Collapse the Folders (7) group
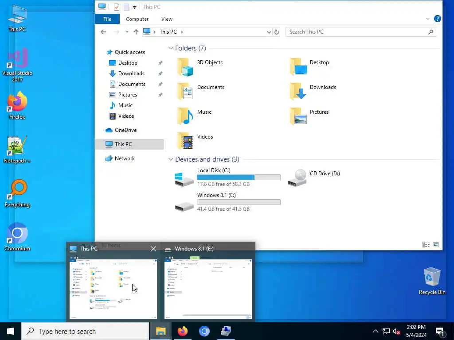The height and width of the screenshot is (340, 454). [x=171, y=48]
